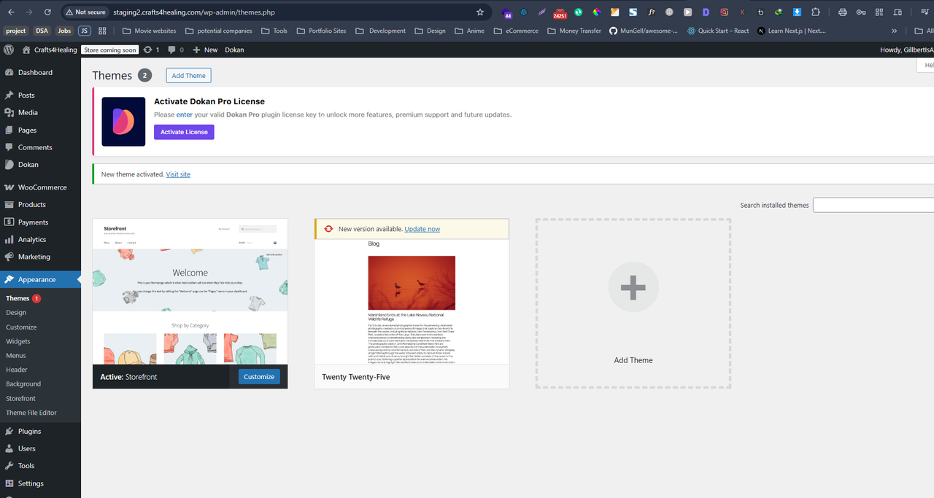The height and width of the screenshot is (498, 934).
Task: Bookmark the page with star icon
Action: [x=479, y=12]
